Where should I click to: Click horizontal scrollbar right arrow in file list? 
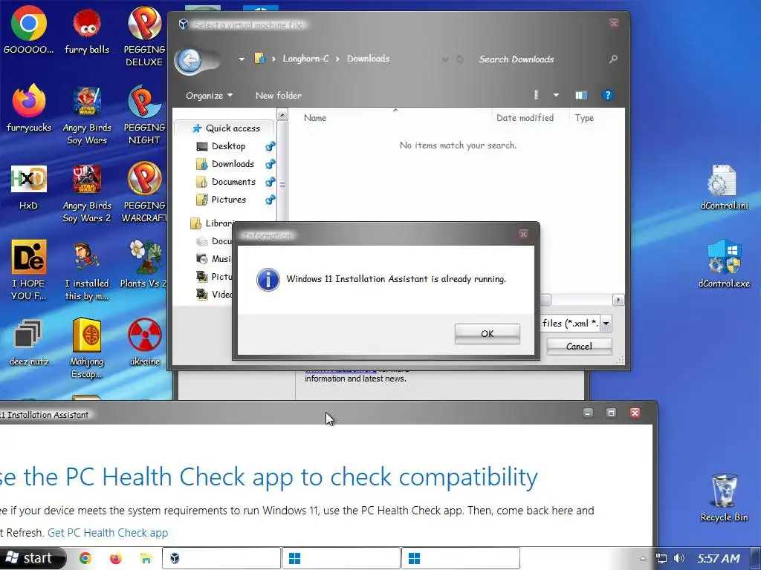point(618,300)
